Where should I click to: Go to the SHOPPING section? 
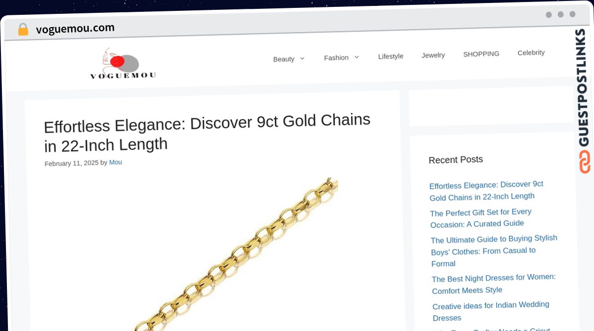(481, 54)
